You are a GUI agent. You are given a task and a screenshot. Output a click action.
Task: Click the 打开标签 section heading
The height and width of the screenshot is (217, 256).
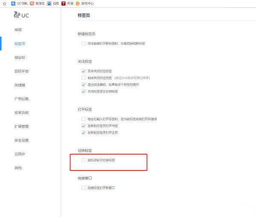click(85, 109)
